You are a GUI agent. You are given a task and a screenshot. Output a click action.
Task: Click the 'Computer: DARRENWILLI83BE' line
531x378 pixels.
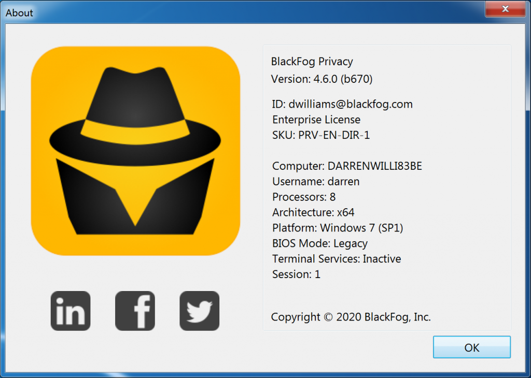coord(347,166)
